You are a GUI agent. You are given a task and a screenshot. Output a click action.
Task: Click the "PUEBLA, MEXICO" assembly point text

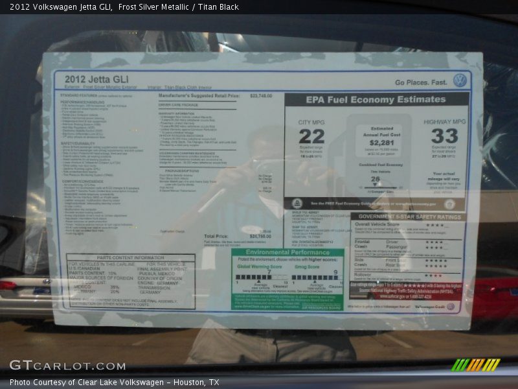click(x=157, y=274)
